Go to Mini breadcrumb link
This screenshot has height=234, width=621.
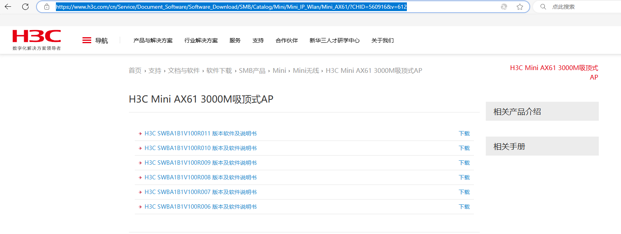point(279,70)
